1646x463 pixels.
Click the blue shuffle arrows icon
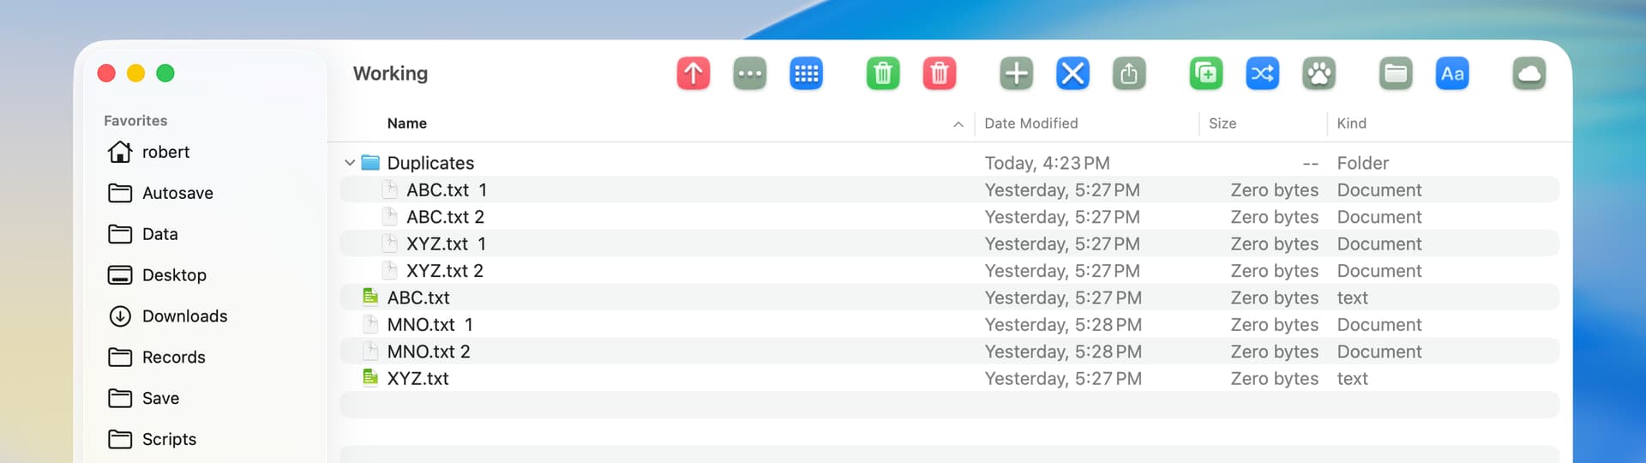tap(1262, 74)
